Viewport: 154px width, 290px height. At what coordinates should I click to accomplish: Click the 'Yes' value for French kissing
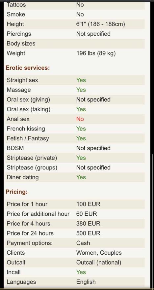coord(81,129)
